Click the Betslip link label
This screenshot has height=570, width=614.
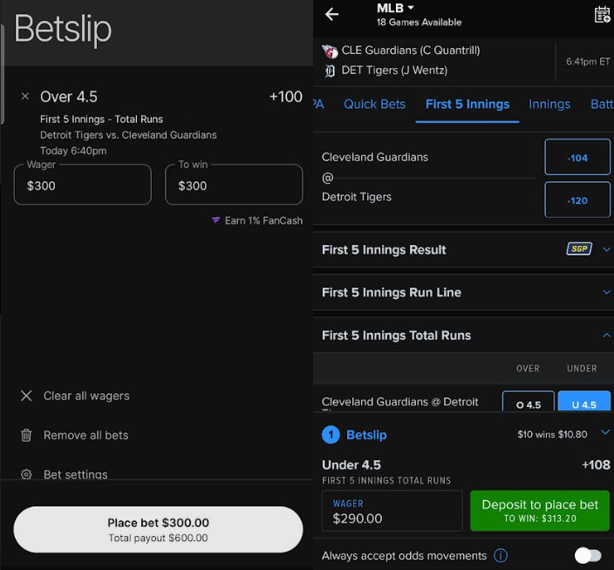366,435
